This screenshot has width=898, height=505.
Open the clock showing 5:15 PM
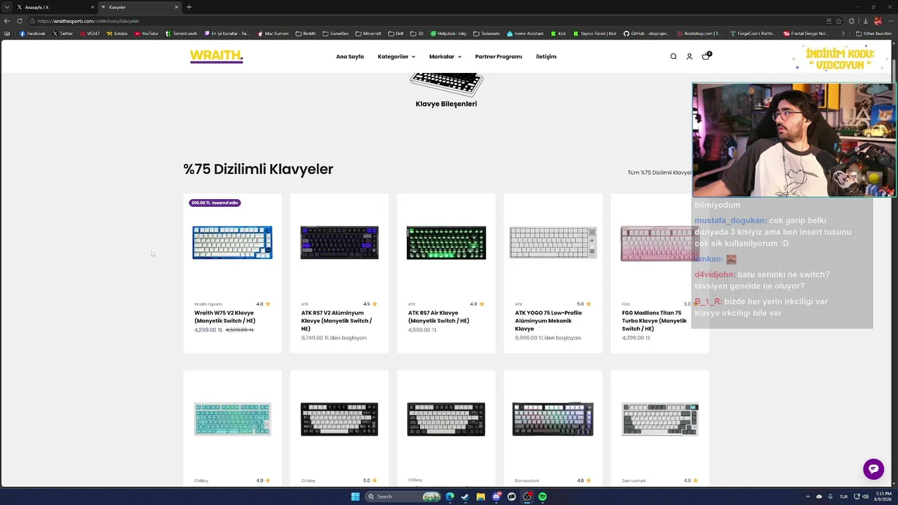883,497
